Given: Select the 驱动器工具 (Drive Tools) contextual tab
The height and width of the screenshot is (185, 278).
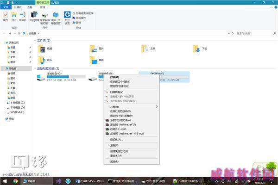Looking at the screenshot, I should [43, 2].
